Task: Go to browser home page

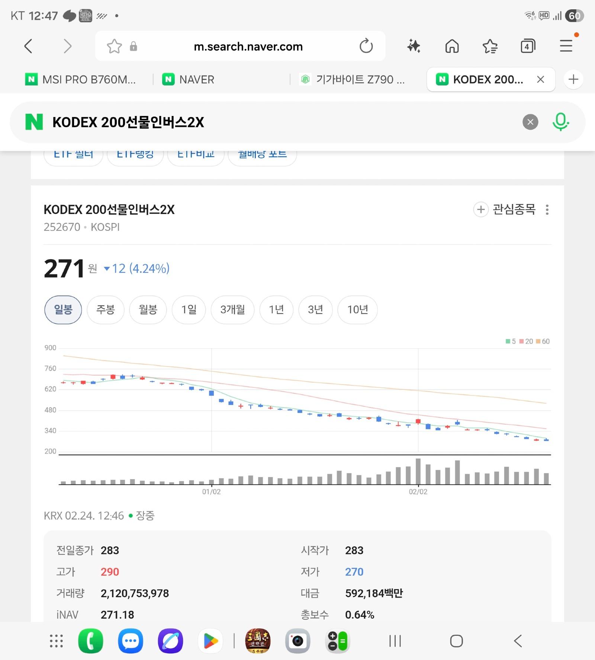Action: coord(452,46)
